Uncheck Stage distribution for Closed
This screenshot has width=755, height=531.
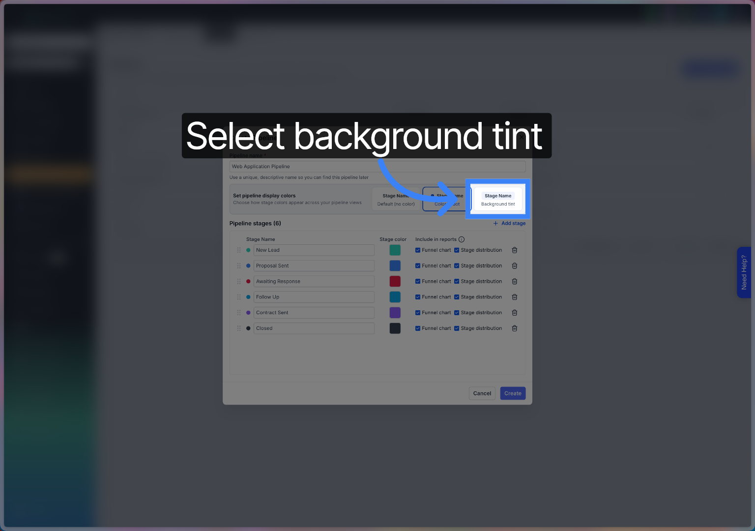point(457,328)
